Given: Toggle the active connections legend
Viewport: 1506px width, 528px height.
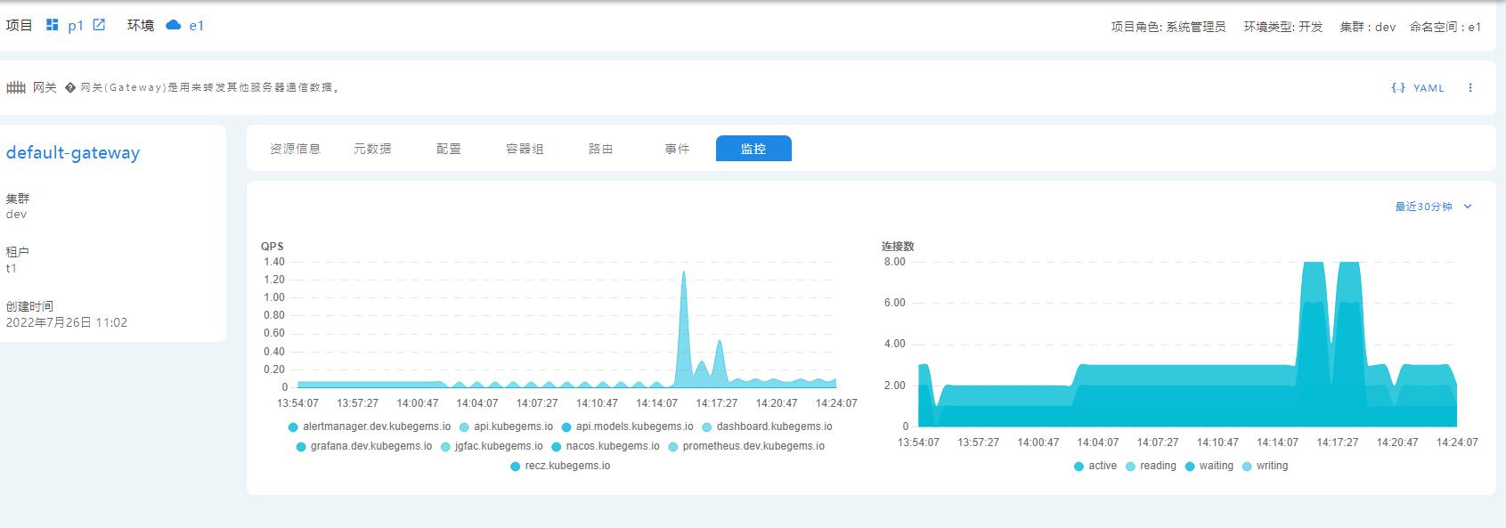Looking at the screenshot, I should [1095, 466].
